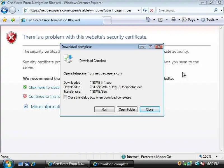The image size is (224, 168).
Task: Select the Certificate Error tab
Action: coord(61,20)
